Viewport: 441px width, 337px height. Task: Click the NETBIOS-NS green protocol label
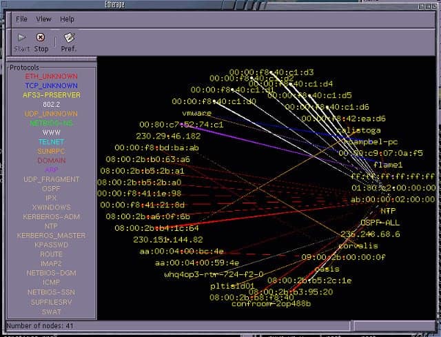click(51, 123)
